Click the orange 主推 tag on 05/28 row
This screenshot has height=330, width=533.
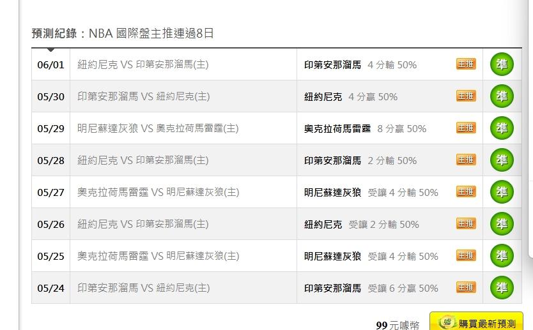point(466,160)
